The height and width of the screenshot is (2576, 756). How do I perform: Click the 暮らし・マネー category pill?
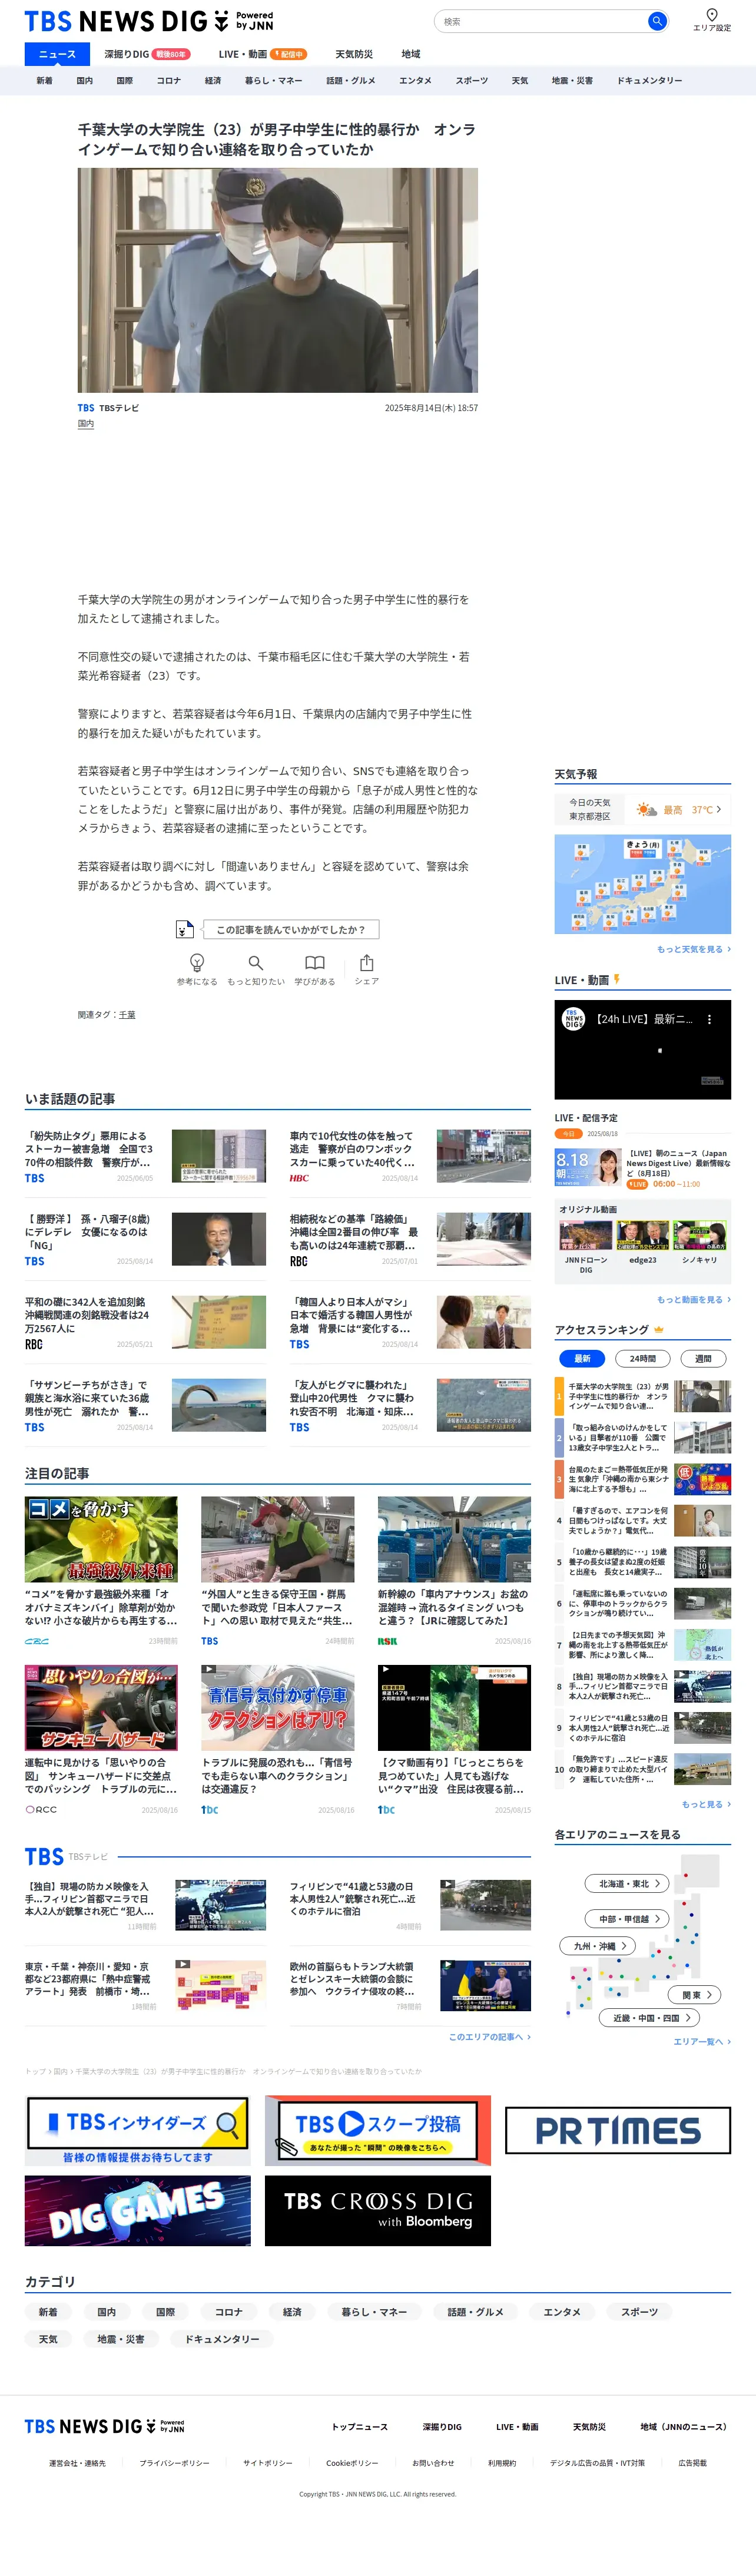374,2312
